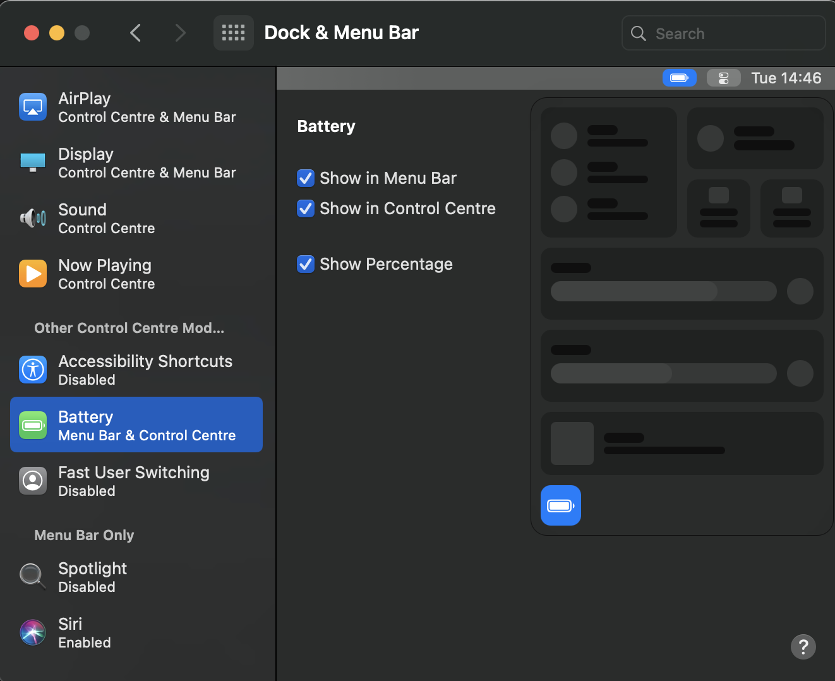This screenshot has height=681, width=835.
Task: Click the Now Playing orange icon
Action: 33,274
